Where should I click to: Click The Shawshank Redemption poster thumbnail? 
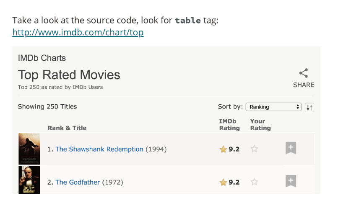click(x=29, y=149)
